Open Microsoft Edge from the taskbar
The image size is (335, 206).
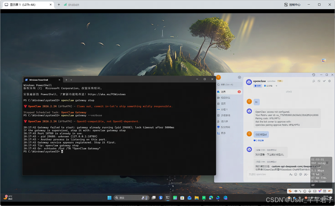point(211,197)
